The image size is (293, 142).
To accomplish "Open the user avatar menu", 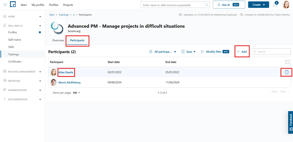I will (x=286, y=5).
